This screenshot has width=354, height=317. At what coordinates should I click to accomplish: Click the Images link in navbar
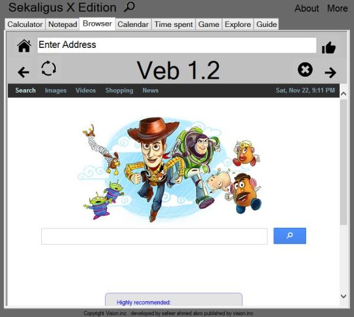click(x=56, y=91)
